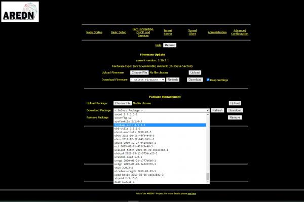The image size is (304, 202).
Task: Open the Help link
Action: pos(158,45)
